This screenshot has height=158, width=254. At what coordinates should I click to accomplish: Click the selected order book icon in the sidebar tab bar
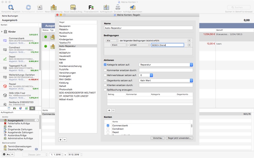(32, 108)
